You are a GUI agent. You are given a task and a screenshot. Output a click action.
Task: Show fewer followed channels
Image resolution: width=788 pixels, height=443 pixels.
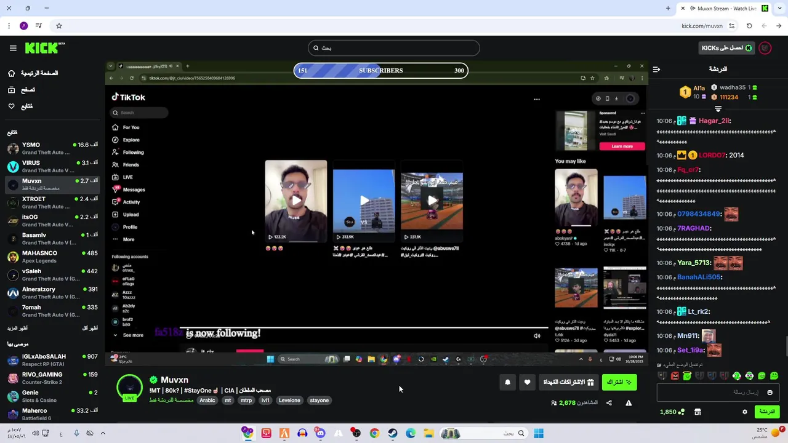[90, 329]
